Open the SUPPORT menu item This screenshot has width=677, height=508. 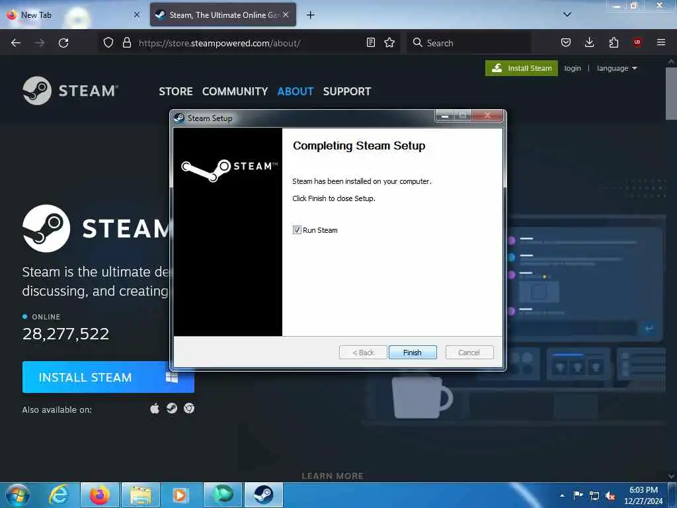click(347, 91)
